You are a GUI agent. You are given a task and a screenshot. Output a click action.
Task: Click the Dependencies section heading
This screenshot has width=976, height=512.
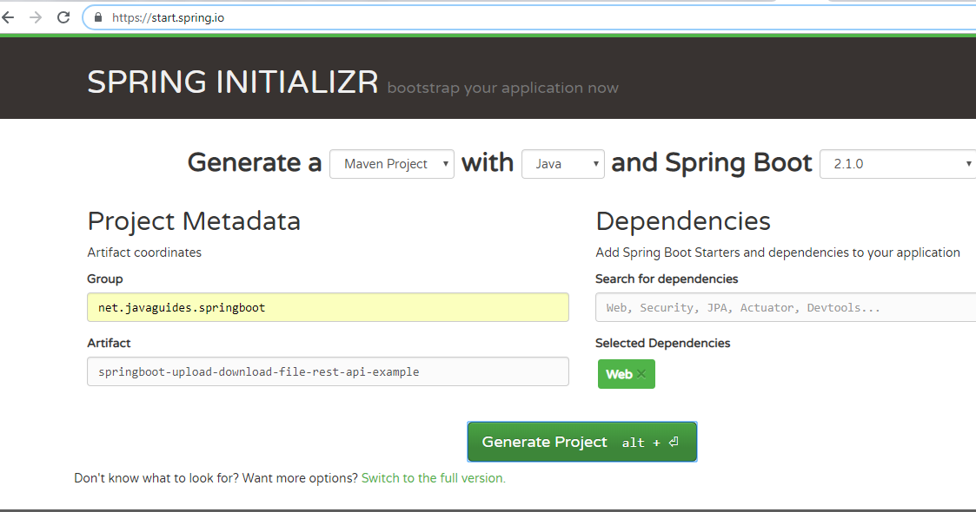point(682,220)
